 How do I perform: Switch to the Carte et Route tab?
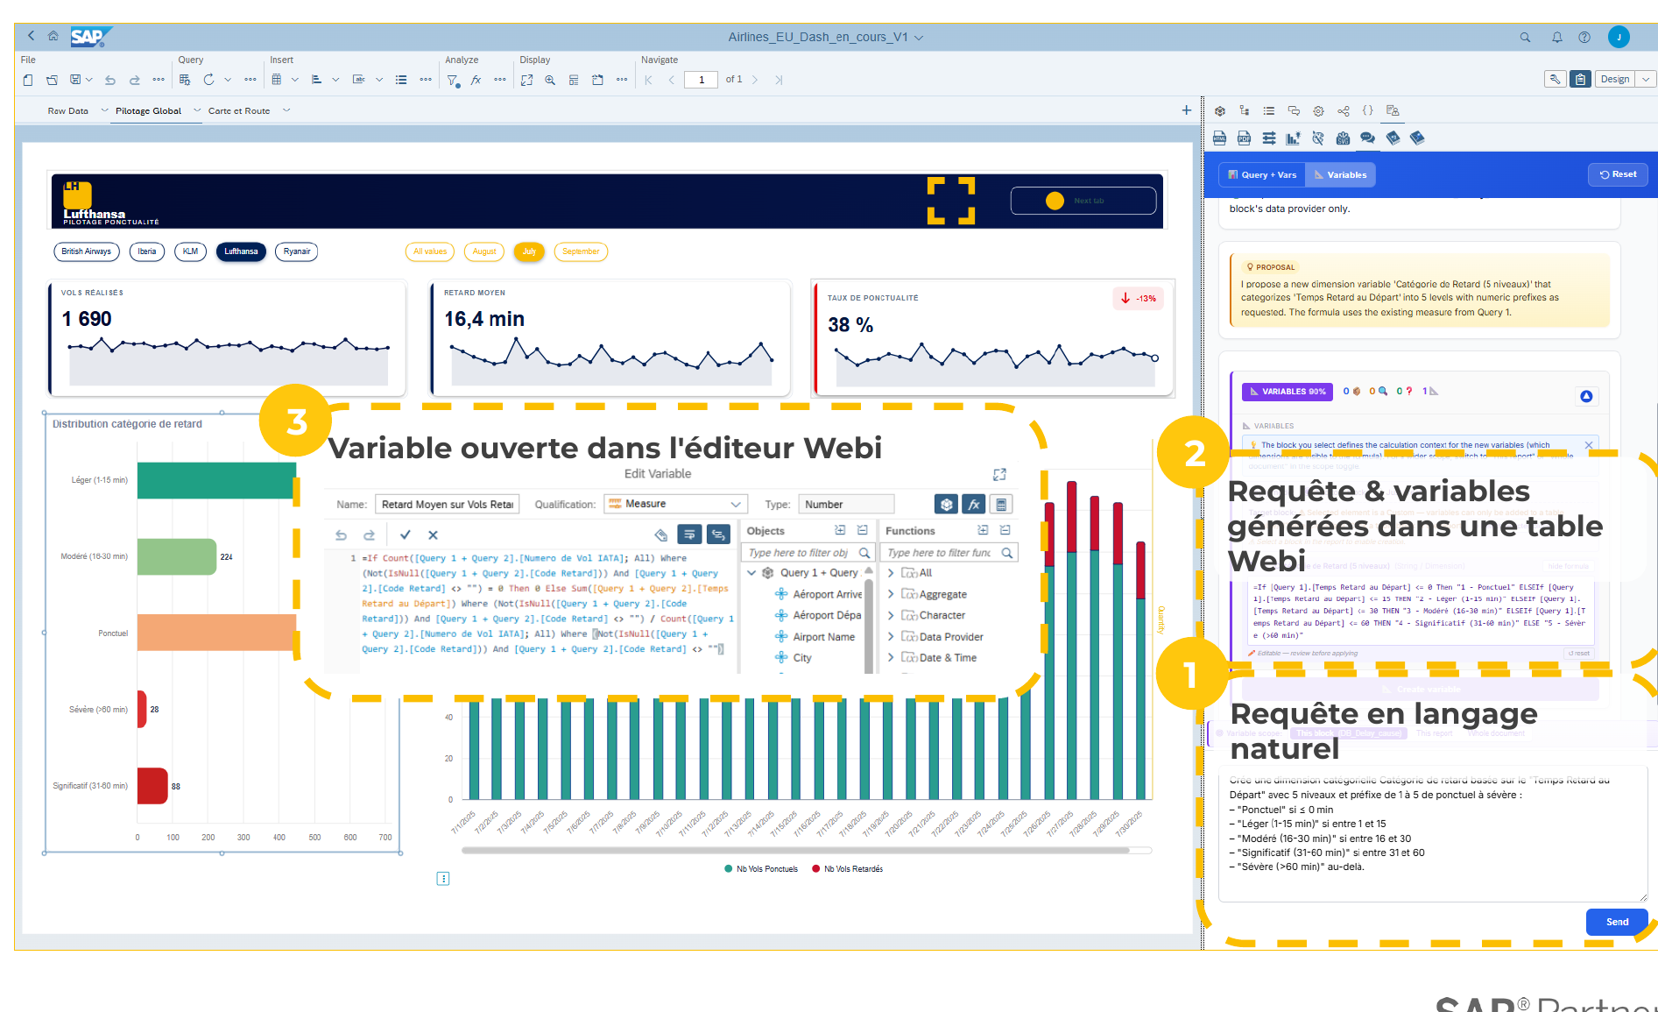[x=239, y=111]
